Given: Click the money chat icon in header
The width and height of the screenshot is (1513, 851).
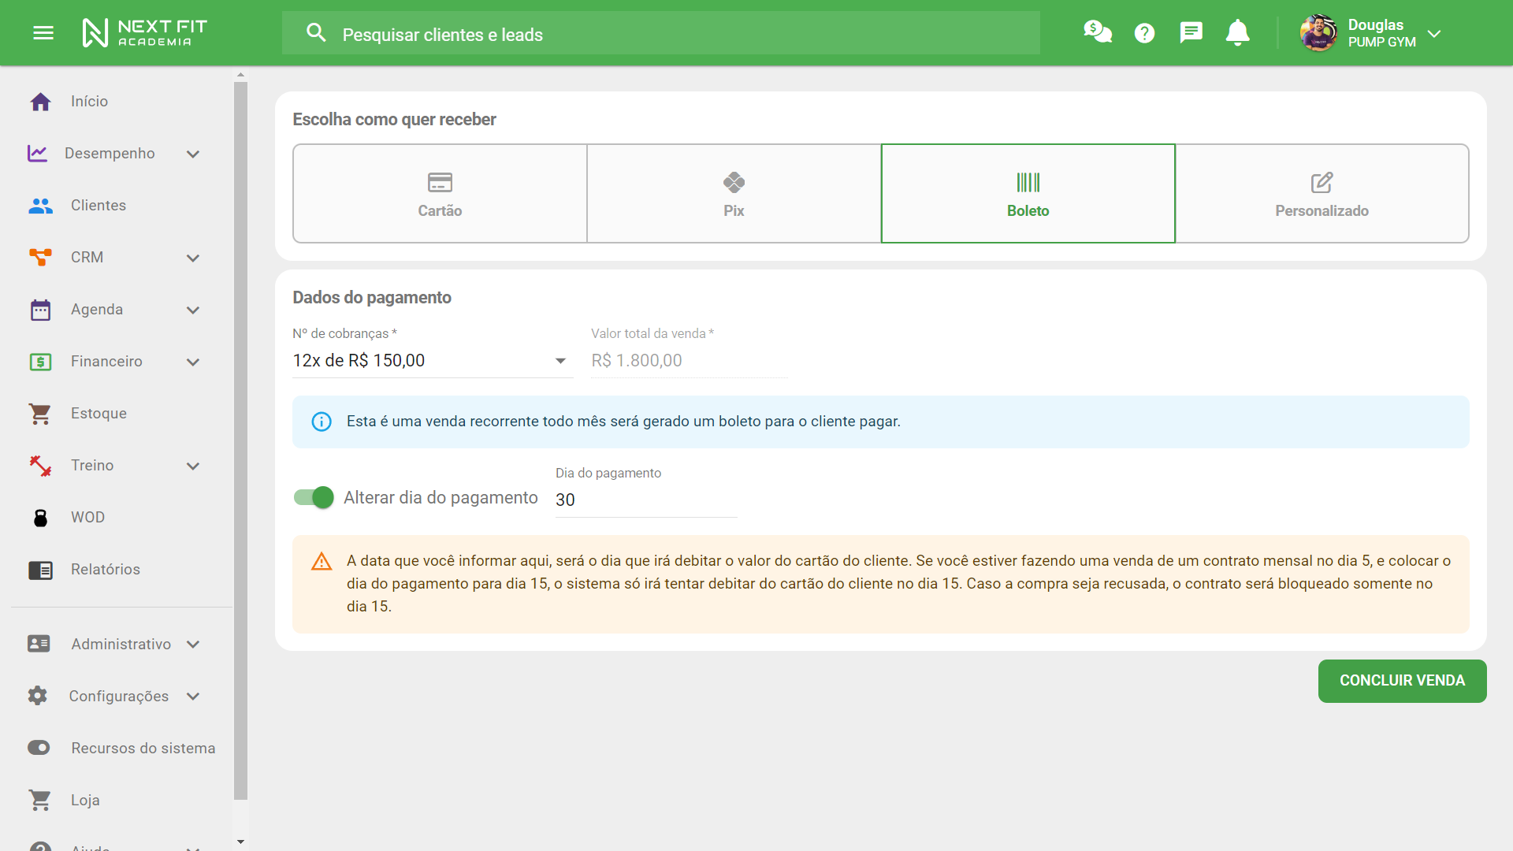Looking at the screenshot, I should point(1097,32).
